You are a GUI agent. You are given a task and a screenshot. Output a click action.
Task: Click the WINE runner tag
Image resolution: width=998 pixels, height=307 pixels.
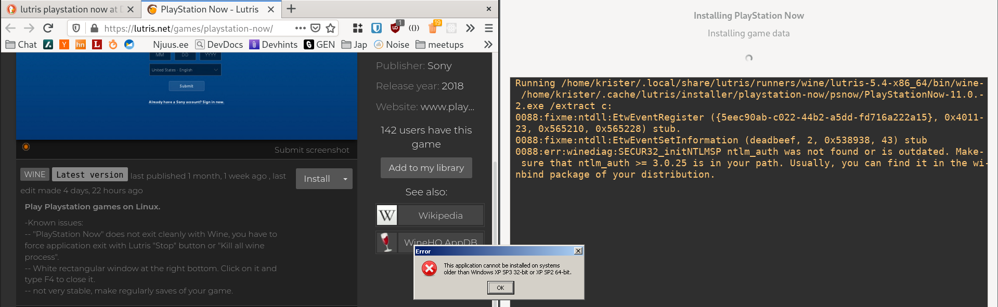(x=35, y=175)
